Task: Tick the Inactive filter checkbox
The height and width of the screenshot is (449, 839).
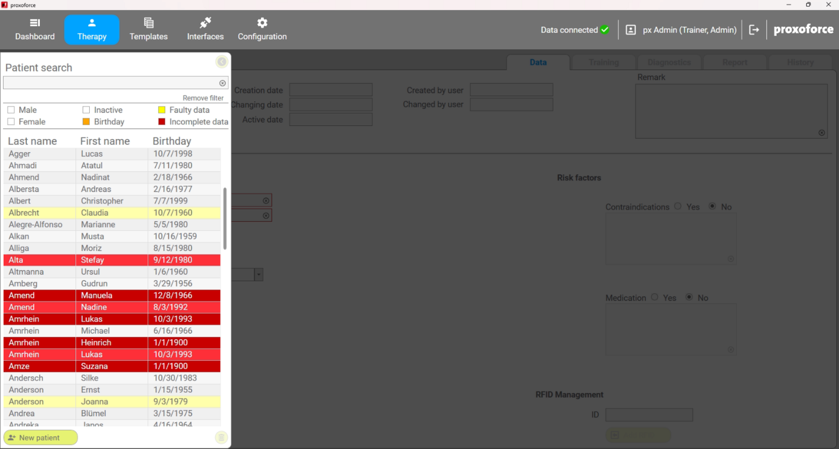Action: [87, 110]
